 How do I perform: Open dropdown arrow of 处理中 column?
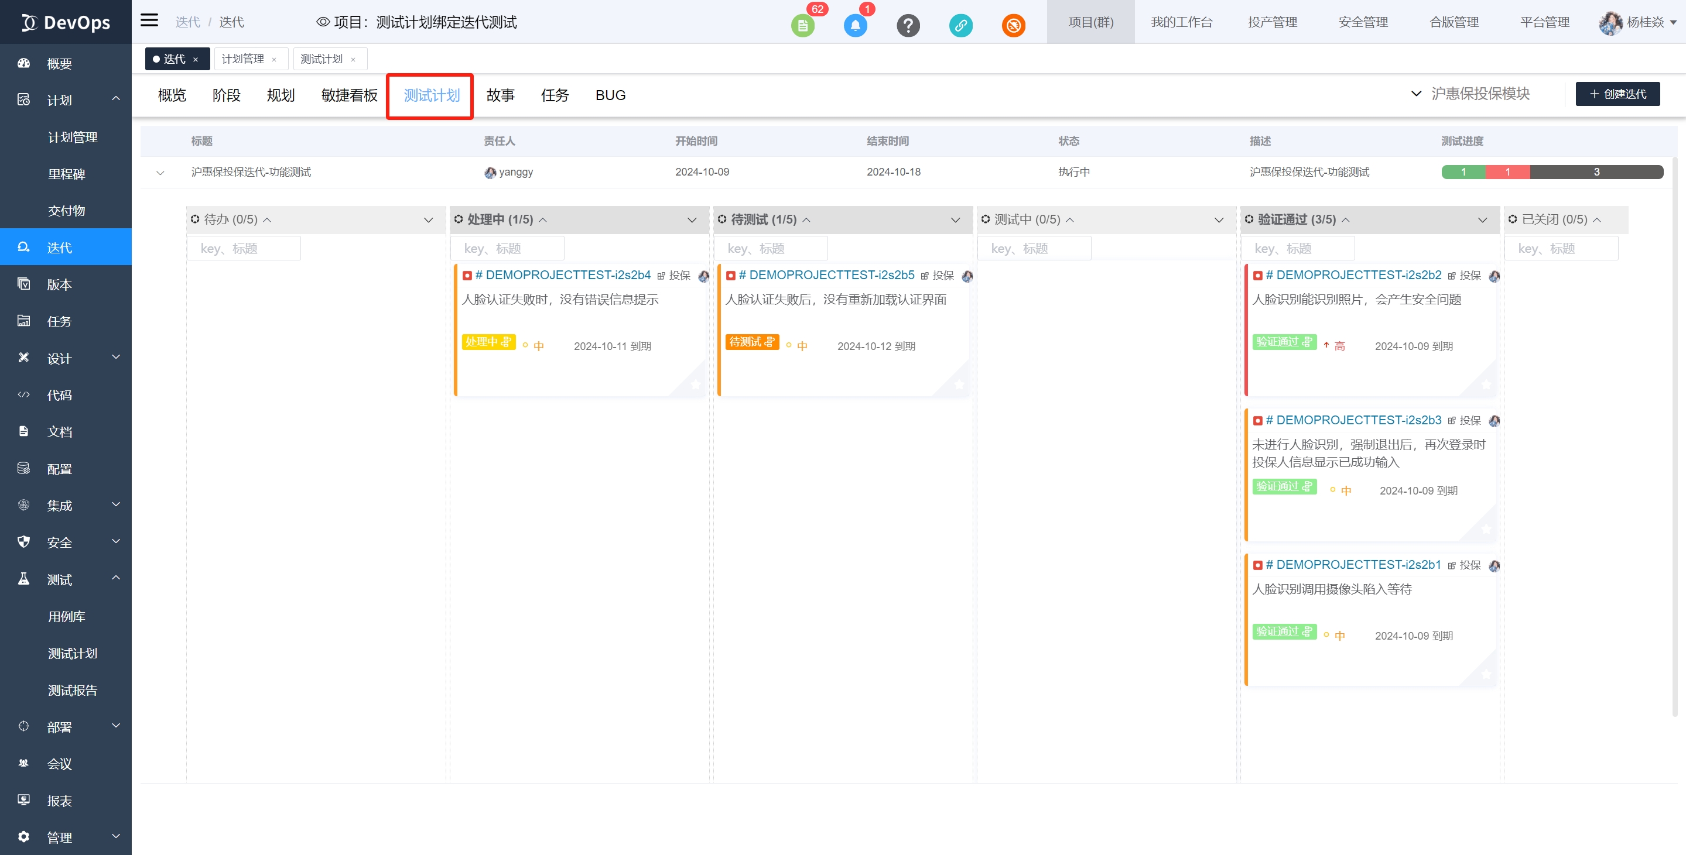(x=692, y=220)
